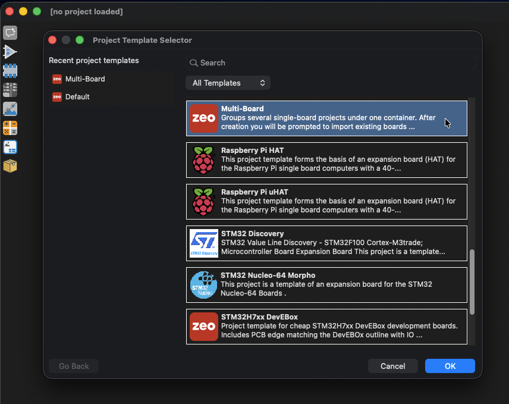
Task: Click the zeo logo of Multi-Board template
Action: (x=204, y=118)
